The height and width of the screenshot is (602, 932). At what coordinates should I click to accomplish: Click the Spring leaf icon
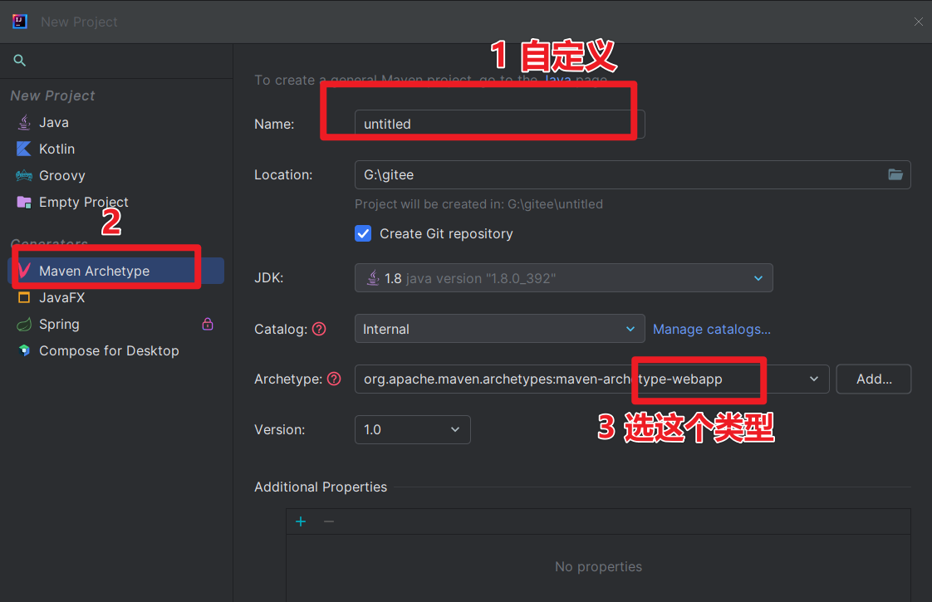tap(24, 325)
